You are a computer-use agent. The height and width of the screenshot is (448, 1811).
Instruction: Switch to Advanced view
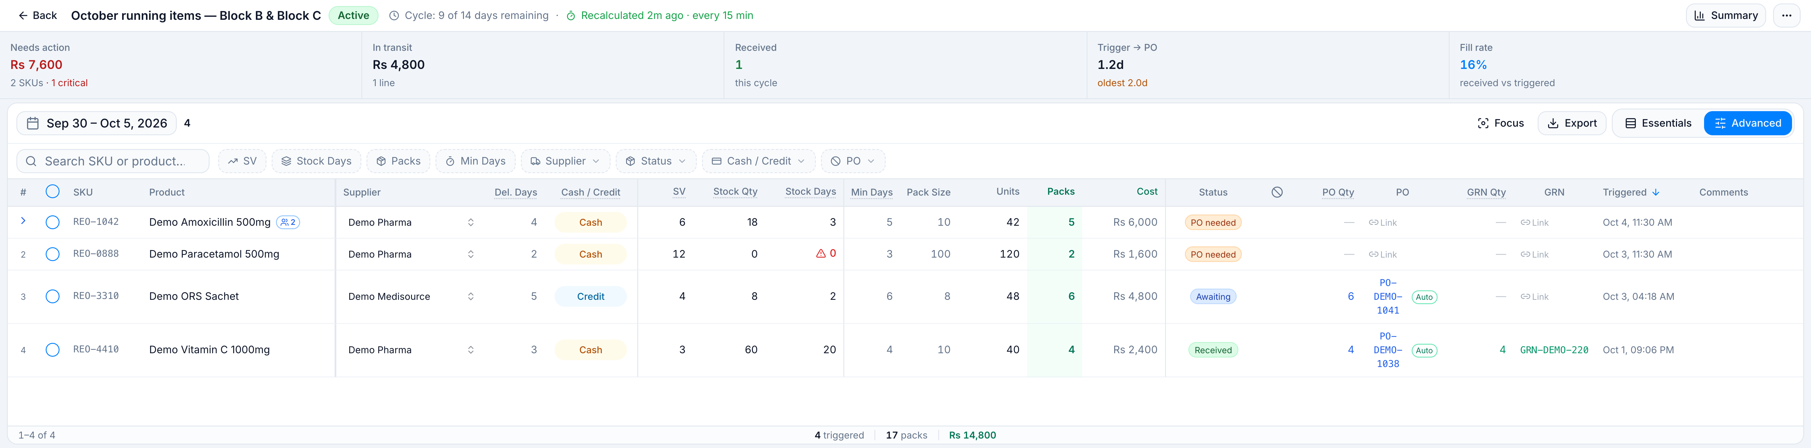point(1748,123)
